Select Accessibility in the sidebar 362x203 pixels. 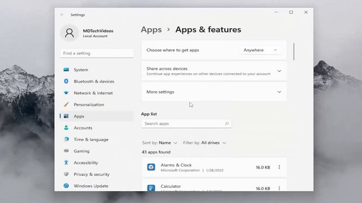pos(97,162)
